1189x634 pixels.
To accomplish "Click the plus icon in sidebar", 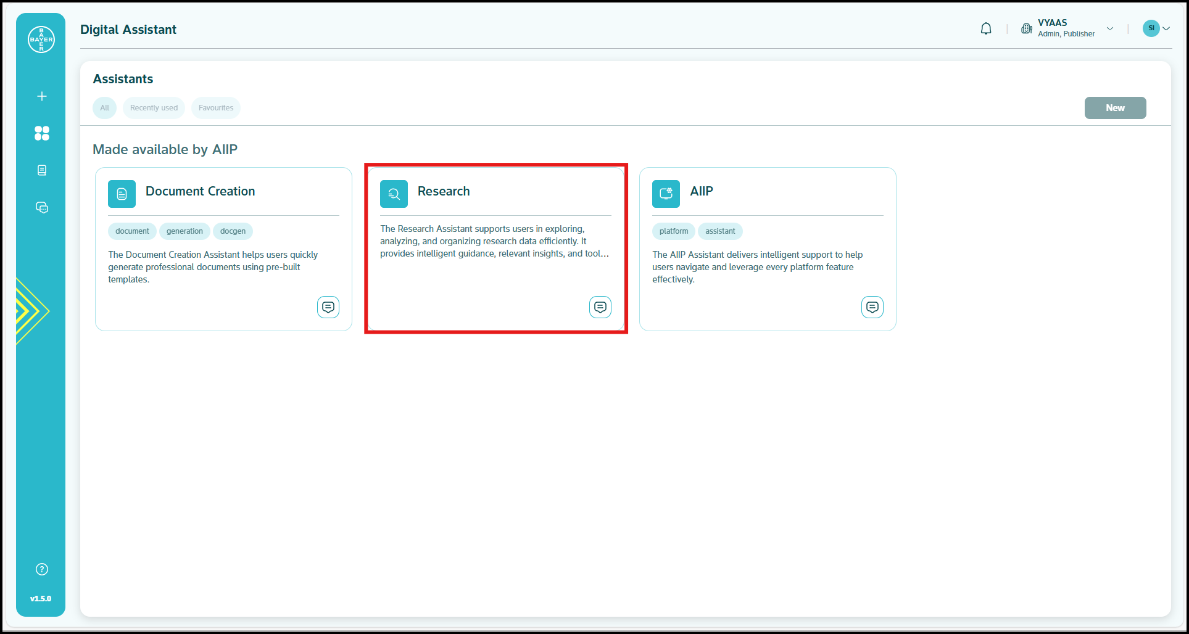I will [x=42, y=96].
